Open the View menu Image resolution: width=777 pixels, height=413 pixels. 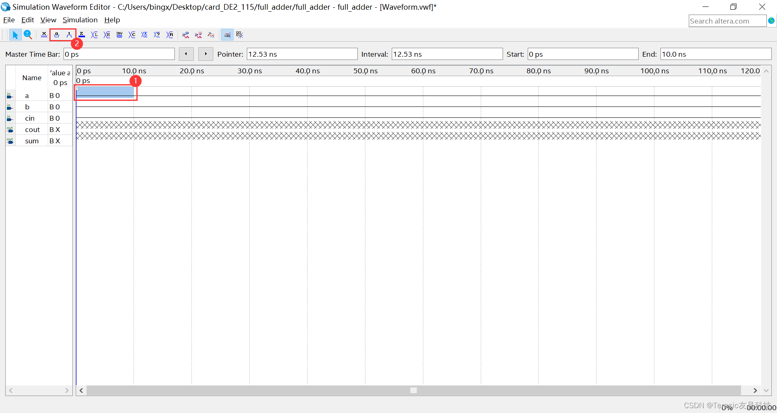coord(48,20)
